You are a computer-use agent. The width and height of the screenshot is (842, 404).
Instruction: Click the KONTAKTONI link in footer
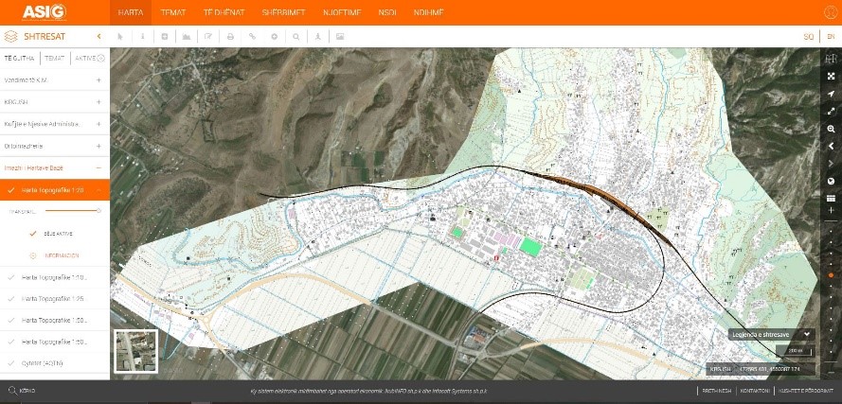(x=748, y=390)
